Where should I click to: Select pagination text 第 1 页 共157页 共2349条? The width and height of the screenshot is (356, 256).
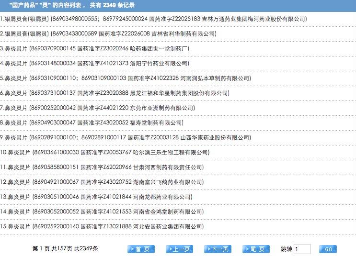[x=65, y=248]
